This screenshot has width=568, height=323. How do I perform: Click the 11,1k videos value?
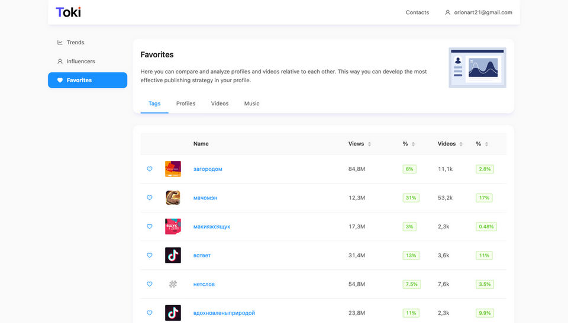445,169
